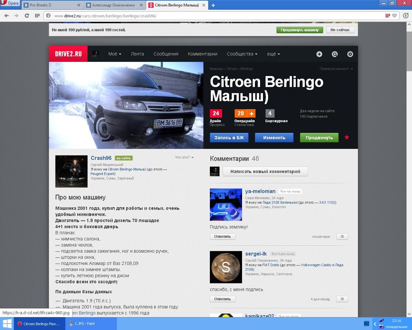
Task: Click the Машины breadcrumb link
Action: (x=216, y=69)
